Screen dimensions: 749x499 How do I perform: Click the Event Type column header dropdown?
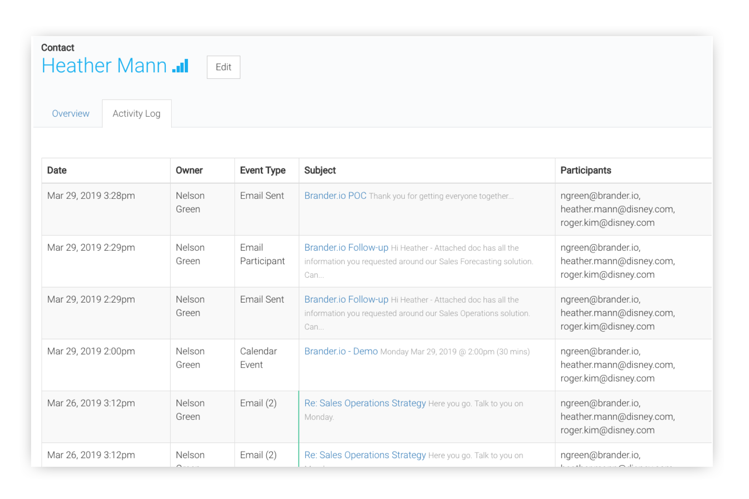(263, 170)
